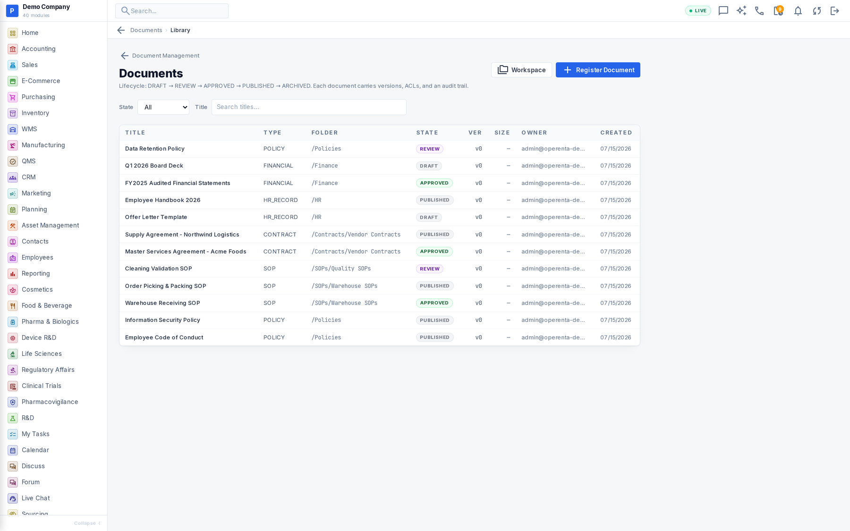Go to Home in sidebar
This screenshot has height=531, width=850.
click(x=30, y=33)
